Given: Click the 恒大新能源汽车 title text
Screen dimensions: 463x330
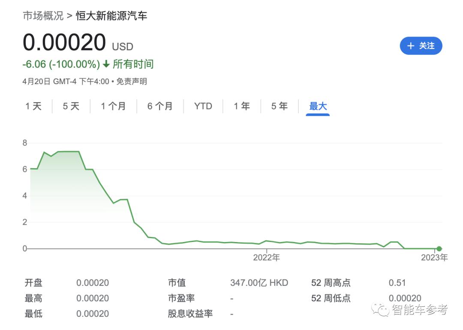Looking at the screenshot, I should coord(112,16).
